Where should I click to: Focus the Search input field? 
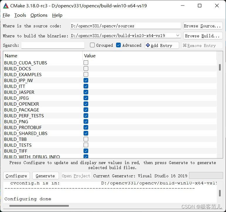[53, 45]
